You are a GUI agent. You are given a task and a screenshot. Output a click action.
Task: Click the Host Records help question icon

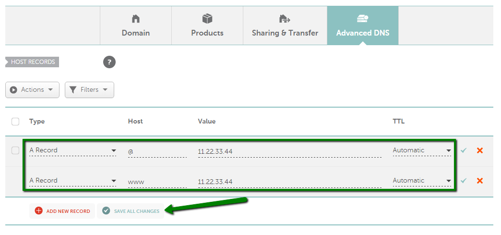point(109,62)
